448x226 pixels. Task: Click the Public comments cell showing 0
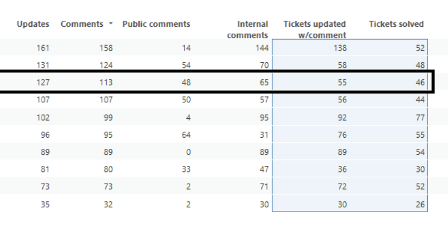(188, 152)
